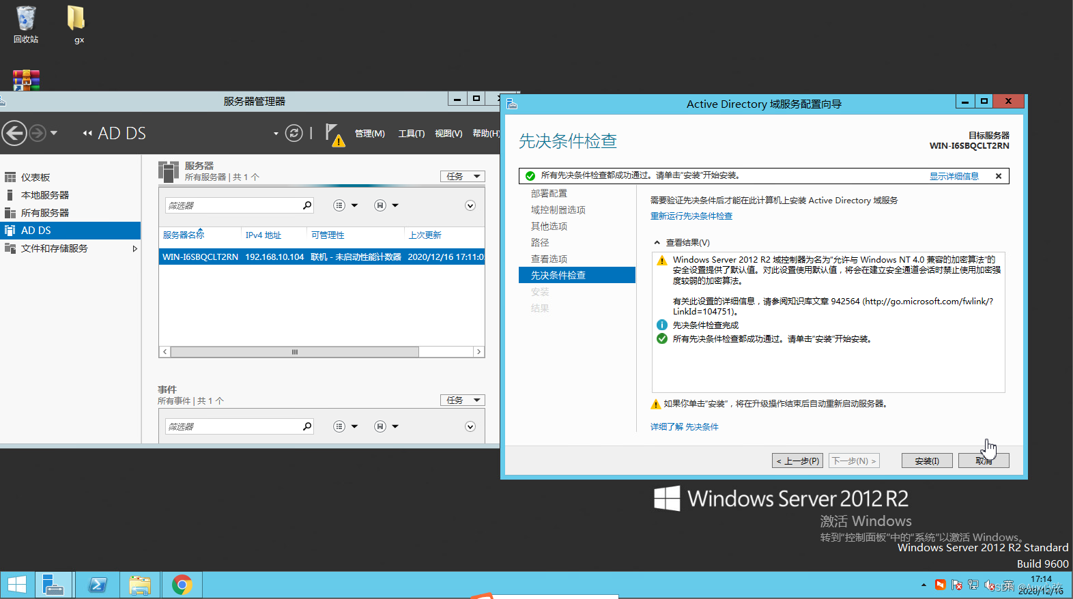Image resolution: width=1073 pixels, height=599 pixels.
Task: Expand the servers filter chevron button
Action: [470, 205]
